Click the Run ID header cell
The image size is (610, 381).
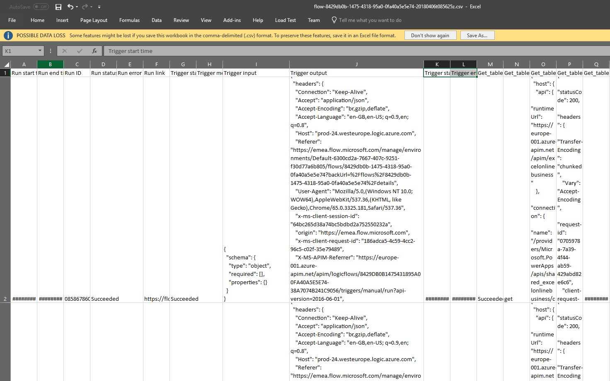point(77,73)
